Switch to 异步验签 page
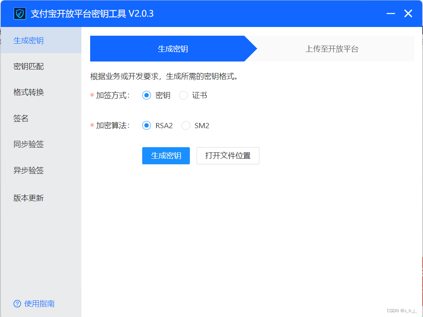 41,170
